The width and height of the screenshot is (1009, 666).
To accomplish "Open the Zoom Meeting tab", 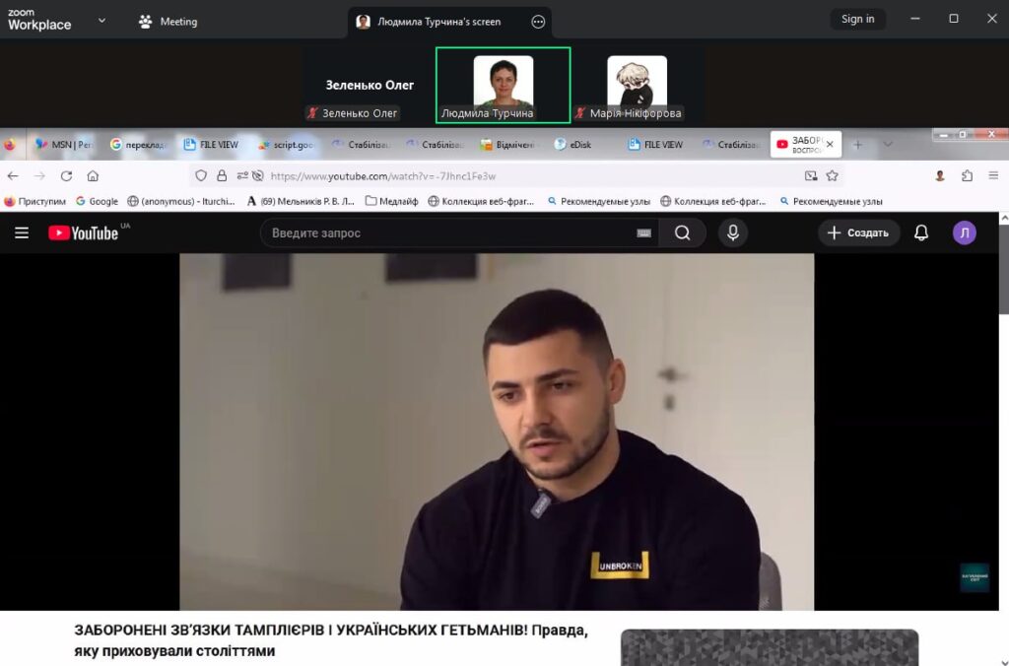I will (x=168, y=22).
